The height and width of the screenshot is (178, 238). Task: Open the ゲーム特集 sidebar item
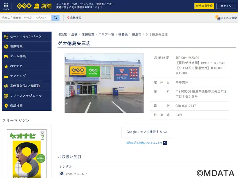click(x=27, y=56)
